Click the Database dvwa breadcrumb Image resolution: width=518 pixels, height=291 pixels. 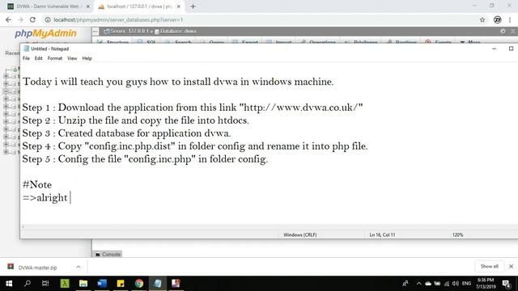point(176,31)
